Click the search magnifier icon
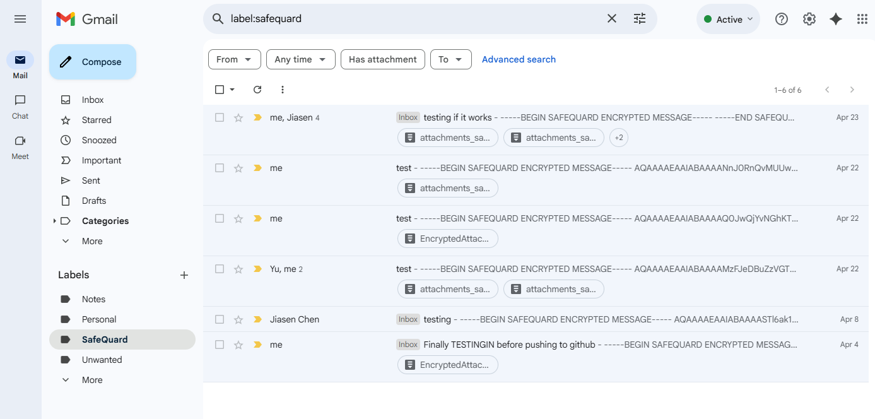The width and height of the screenshot is (875, 419). click(x=218, y=19)
